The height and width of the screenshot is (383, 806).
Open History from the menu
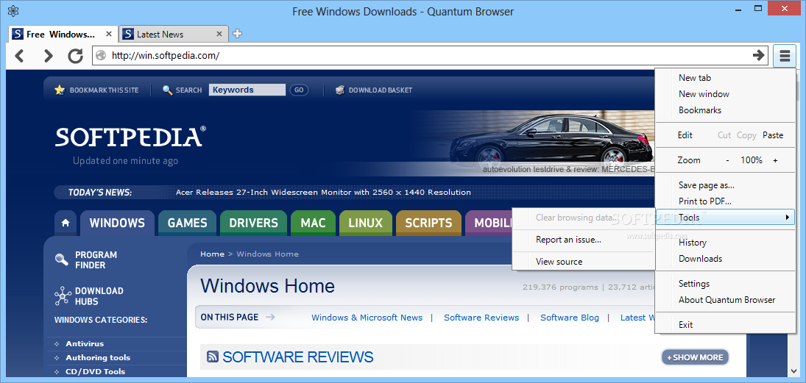pyautogui.click(x=693, y=243)
